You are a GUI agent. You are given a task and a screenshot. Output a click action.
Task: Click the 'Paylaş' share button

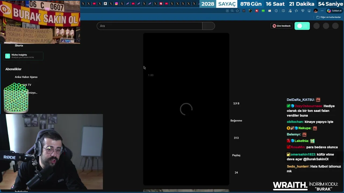coord(236,155)
